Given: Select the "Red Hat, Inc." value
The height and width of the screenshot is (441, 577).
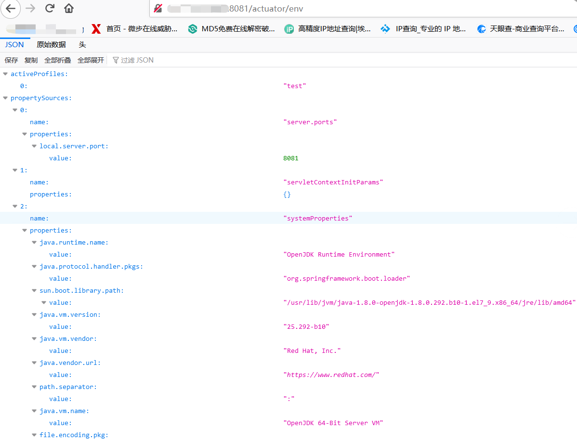Looking at the screenshot, I should click(x=312, y=350).
